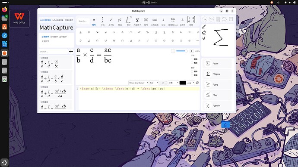Click the question-mark help icon
Viewport: 298px width, 167px height.
point(231,19)
